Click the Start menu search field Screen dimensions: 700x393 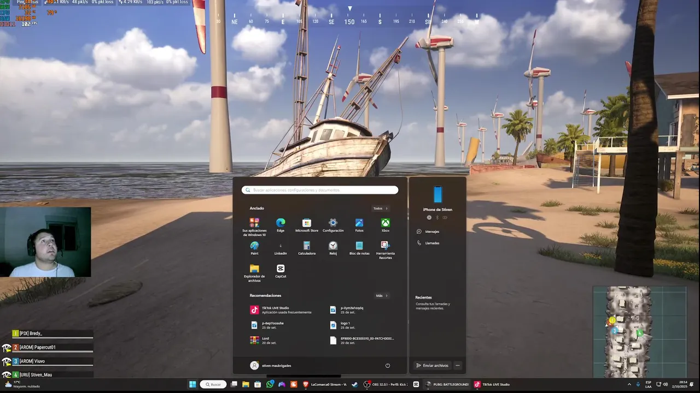tap(320, 190)
